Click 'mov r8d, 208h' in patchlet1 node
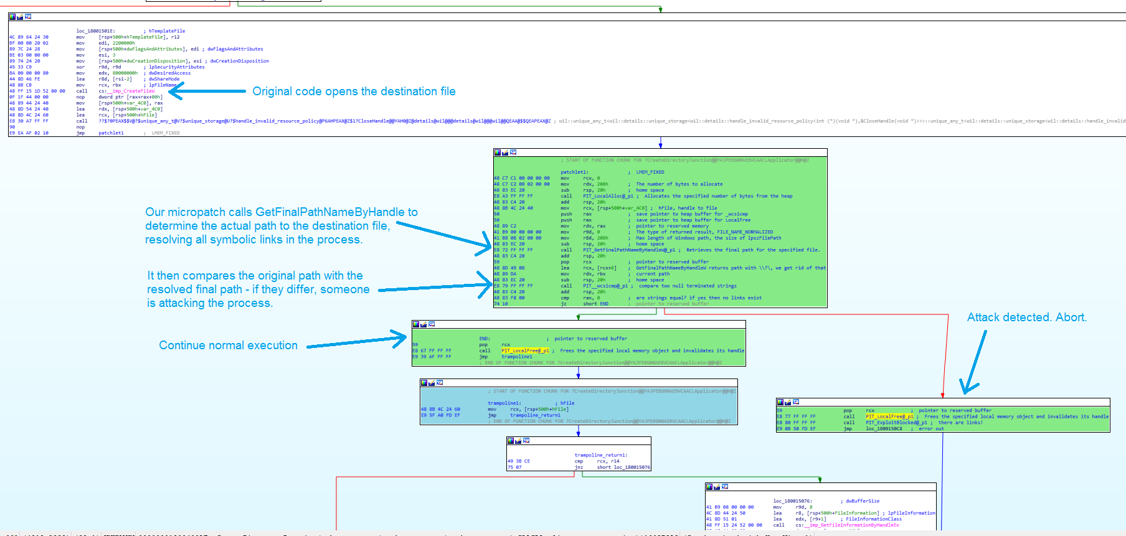The image size is (1126, 536). coord(585,238)
